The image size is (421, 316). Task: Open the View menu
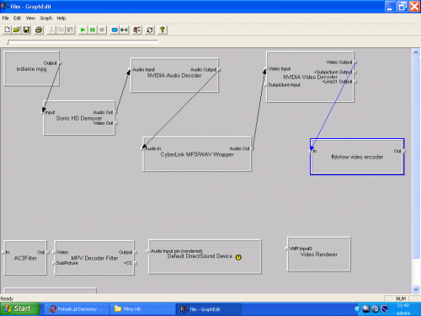(30, 19)
